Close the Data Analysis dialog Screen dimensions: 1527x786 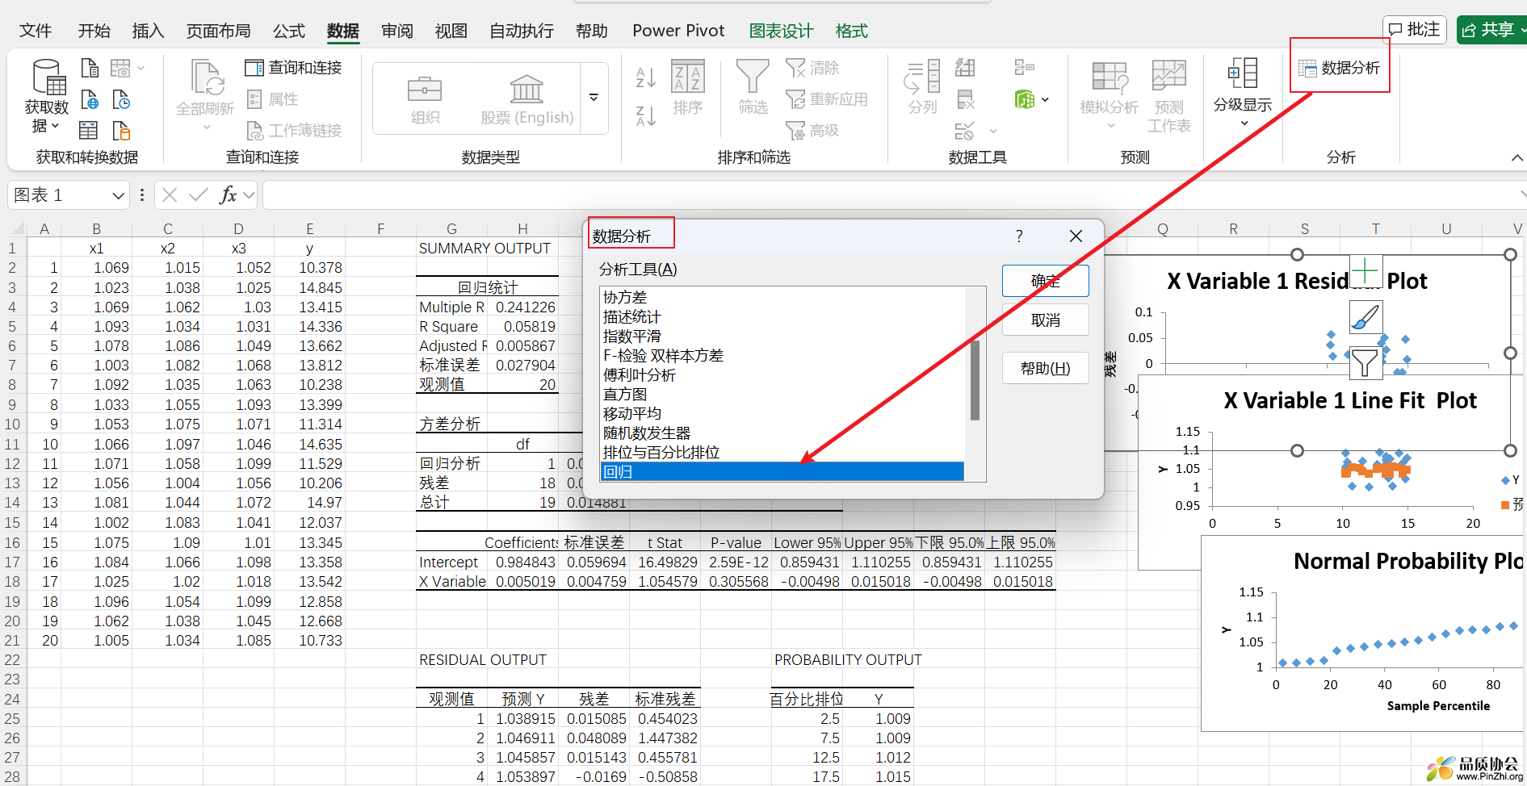[x=1076, y=236]
